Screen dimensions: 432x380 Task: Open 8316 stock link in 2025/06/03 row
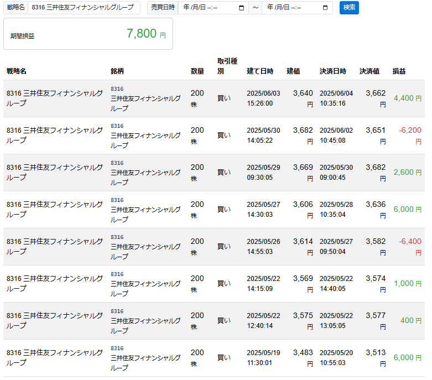tap(117, 89)
